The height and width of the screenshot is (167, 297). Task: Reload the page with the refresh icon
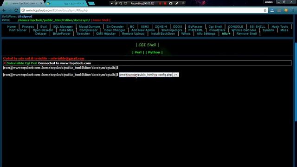16,10
